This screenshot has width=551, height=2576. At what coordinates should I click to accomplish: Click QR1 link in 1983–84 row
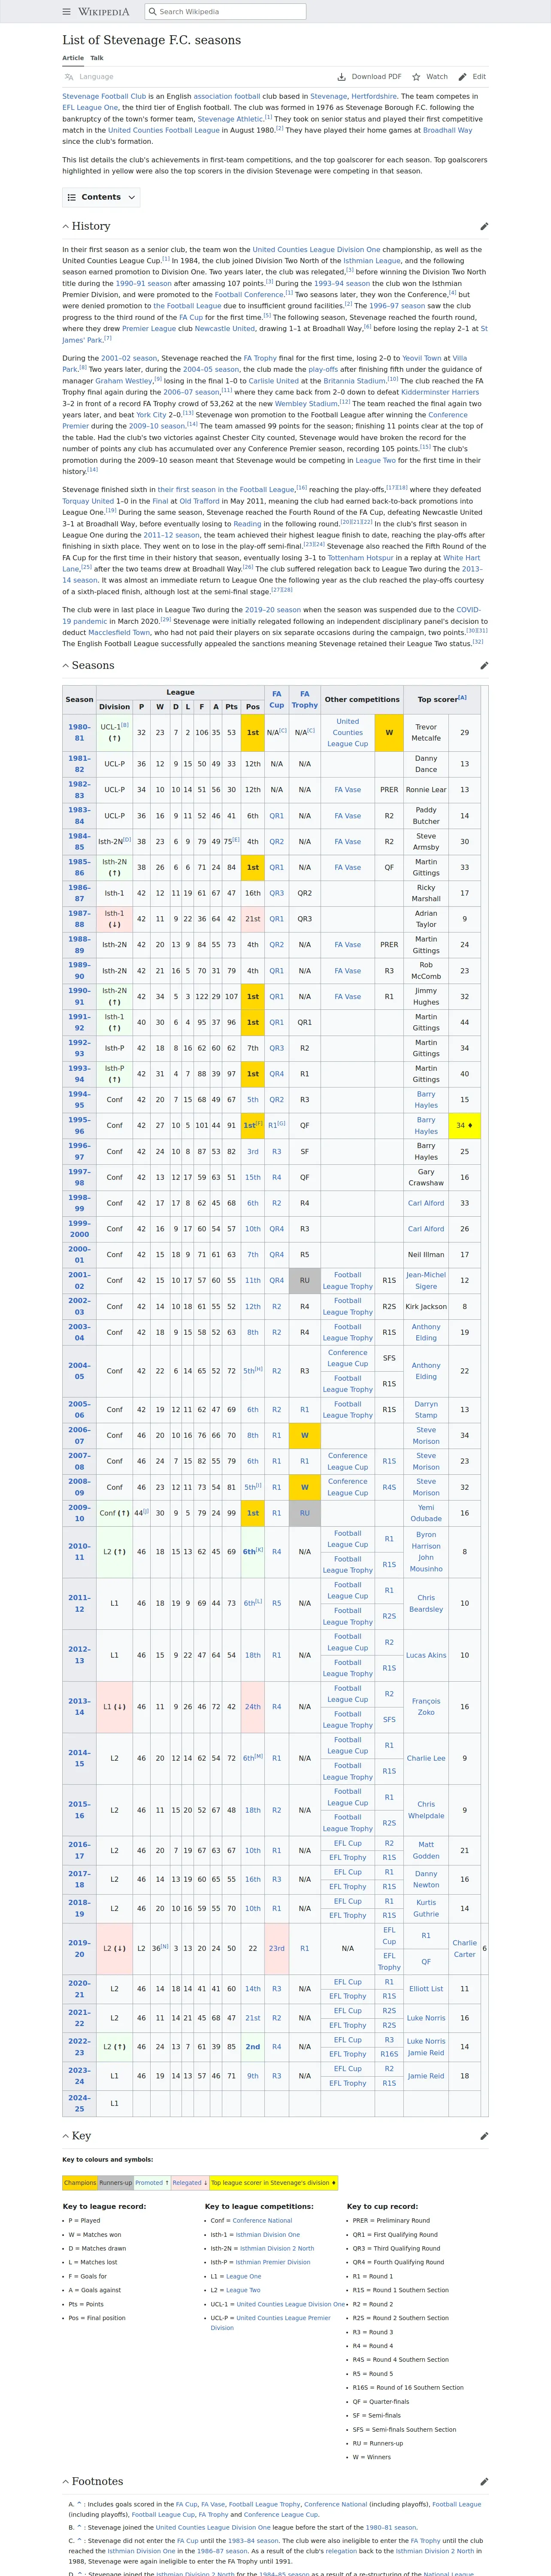coord(277,816)
